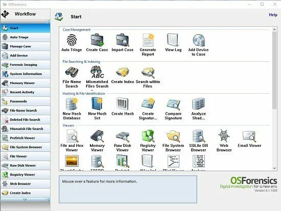This screenshot has width=281, height=211.
Task: Open the ThumbCache viewer picture icon
Action: click(72, 161)
